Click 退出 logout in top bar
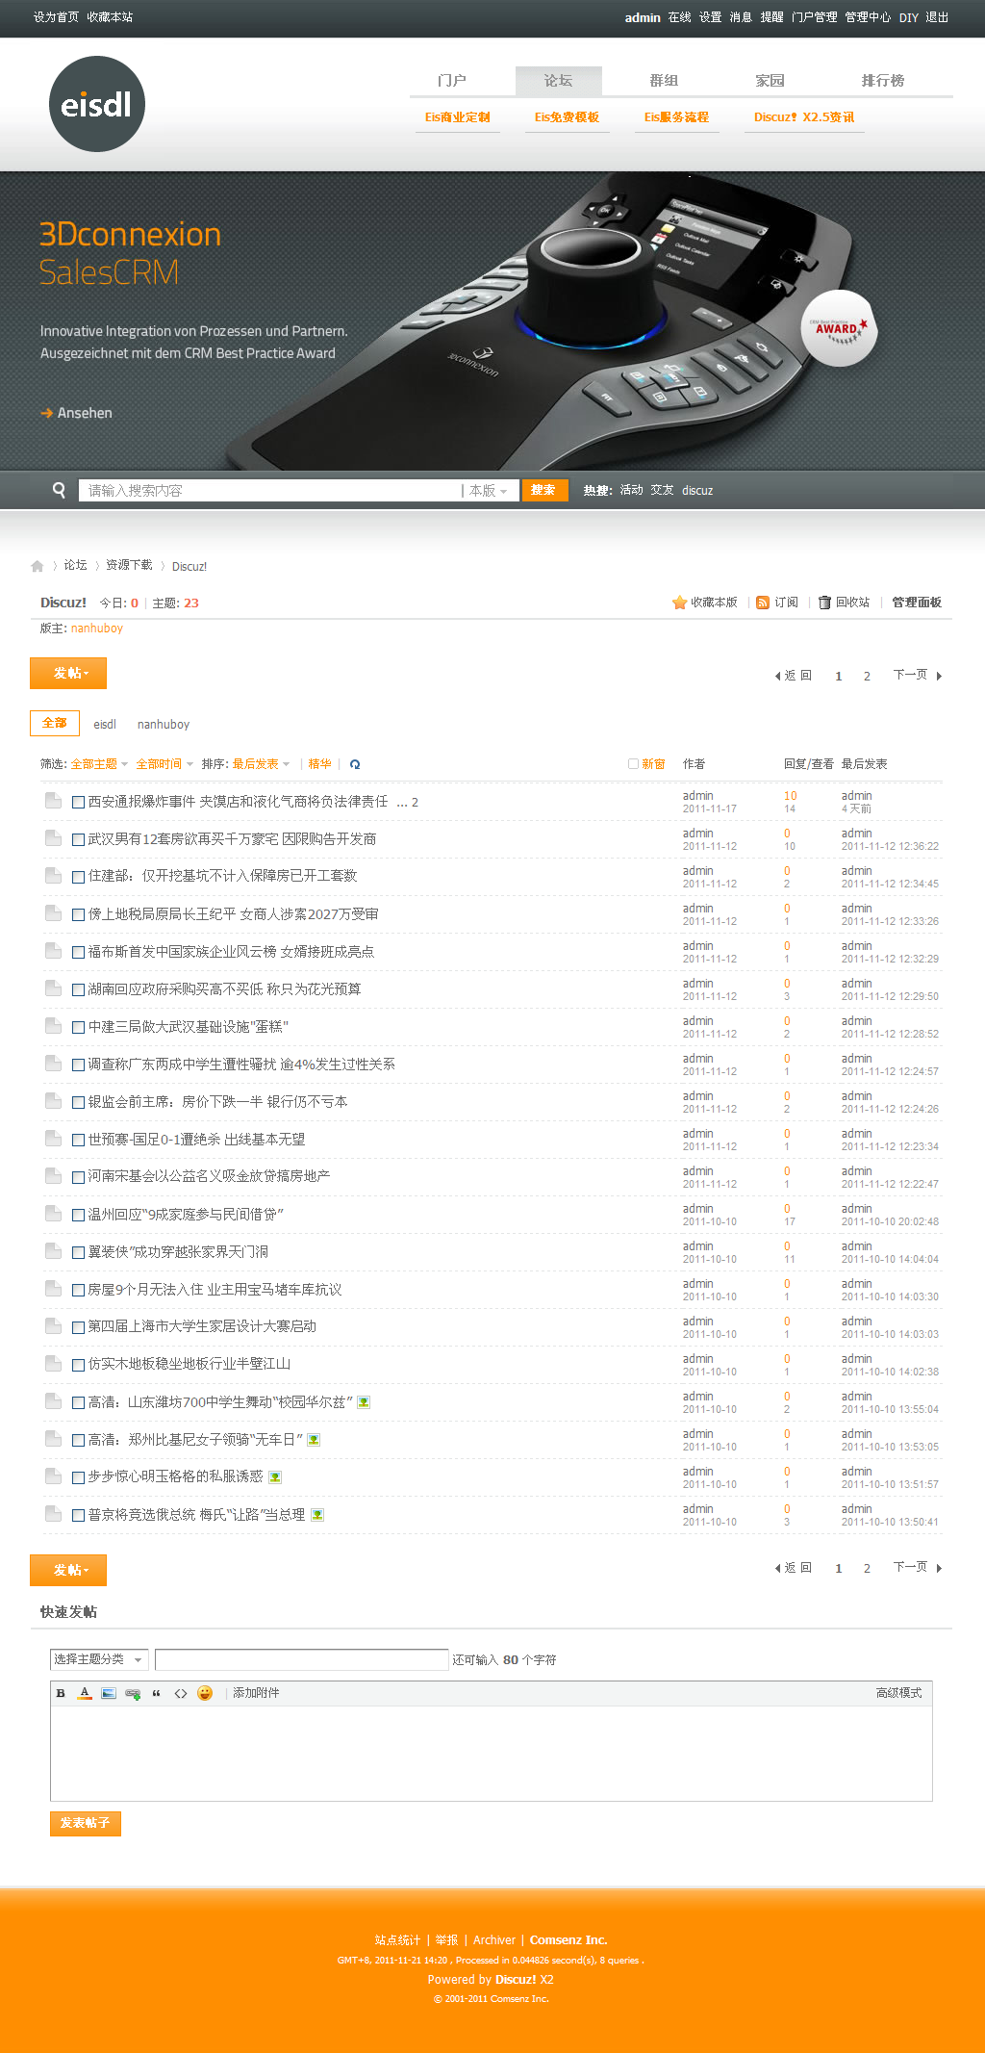Image resolution: width=985 pixels, height=2053 pixels. coord(938,17)
